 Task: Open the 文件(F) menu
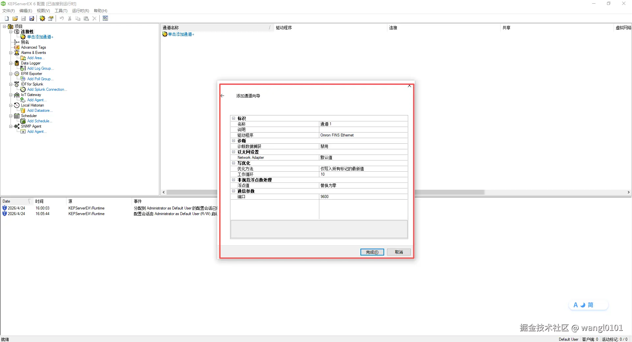point(9,11)
